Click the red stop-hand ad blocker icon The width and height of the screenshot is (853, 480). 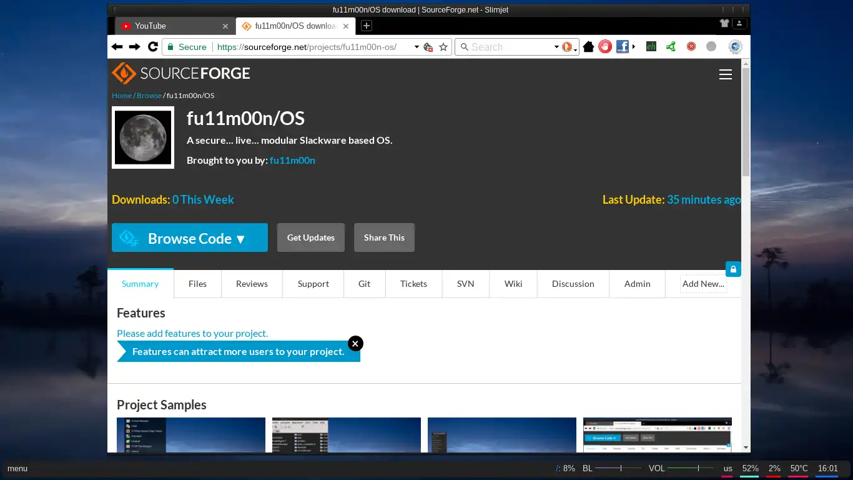[x=604, y=46]
